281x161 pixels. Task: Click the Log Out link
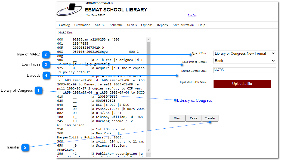(x=192, y=16)
